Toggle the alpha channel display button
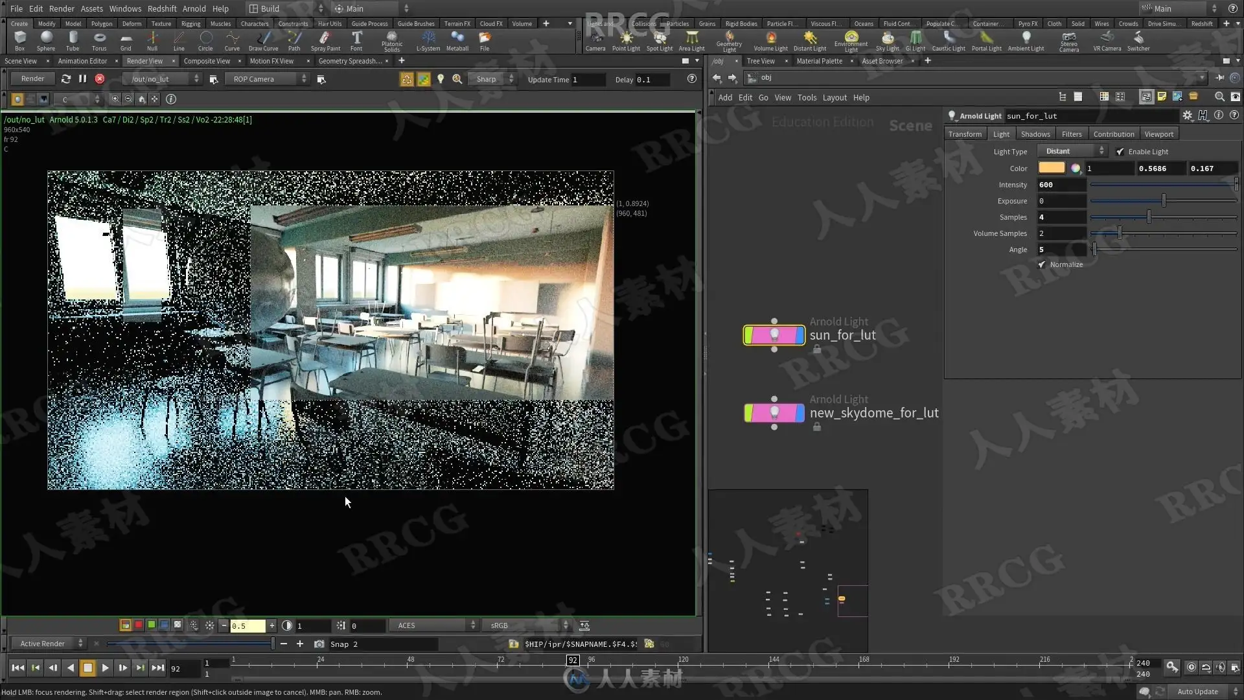 (177, 625)
